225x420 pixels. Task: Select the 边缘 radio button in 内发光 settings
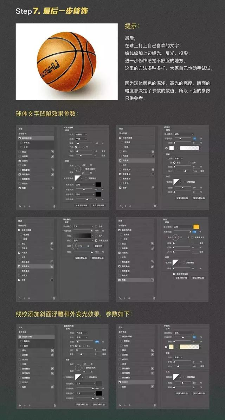(x=189, y=162)
